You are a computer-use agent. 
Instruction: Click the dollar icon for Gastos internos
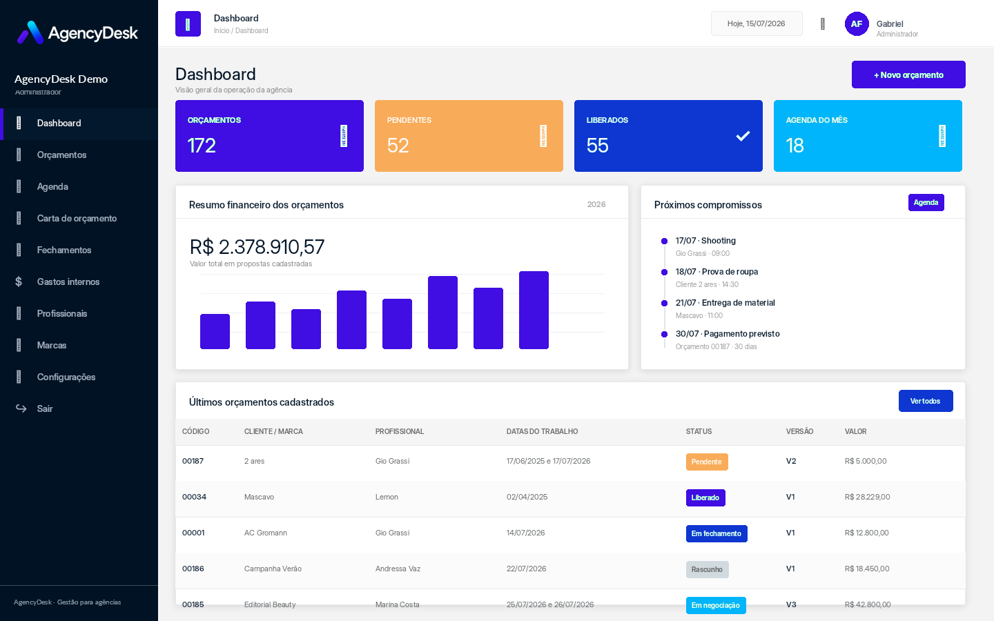[19, 282]
